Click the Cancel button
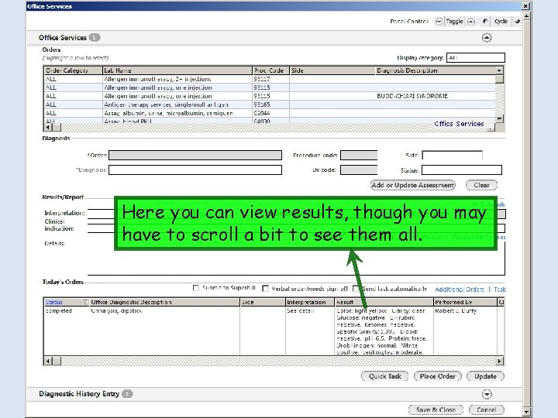The width and height of the screenshot is (558, 418). point(487,409)
